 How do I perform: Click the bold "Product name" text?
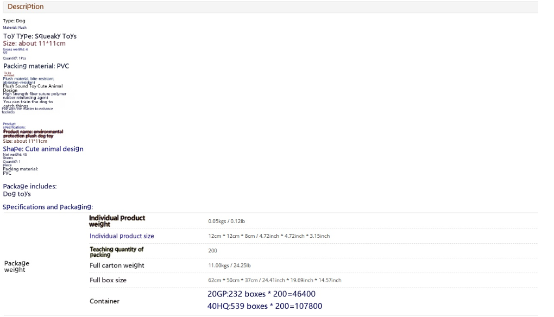[x=33, y=134]
